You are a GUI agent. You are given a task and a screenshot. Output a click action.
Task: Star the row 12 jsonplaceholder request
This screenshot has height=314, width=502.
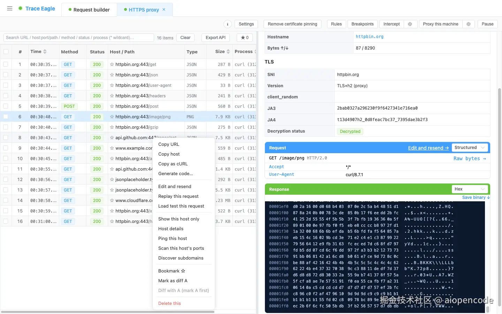tap(112, 180)
